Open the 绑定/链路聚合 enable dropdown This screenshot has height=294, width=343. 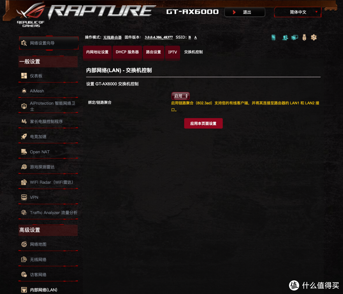tap(180, 96)
